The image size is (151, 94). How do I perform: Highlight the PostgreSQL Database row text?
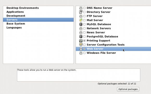point(102,37)
